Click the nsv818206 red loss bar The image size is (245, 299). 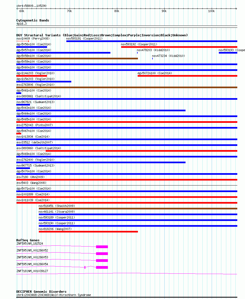click(x=88, y=232)
